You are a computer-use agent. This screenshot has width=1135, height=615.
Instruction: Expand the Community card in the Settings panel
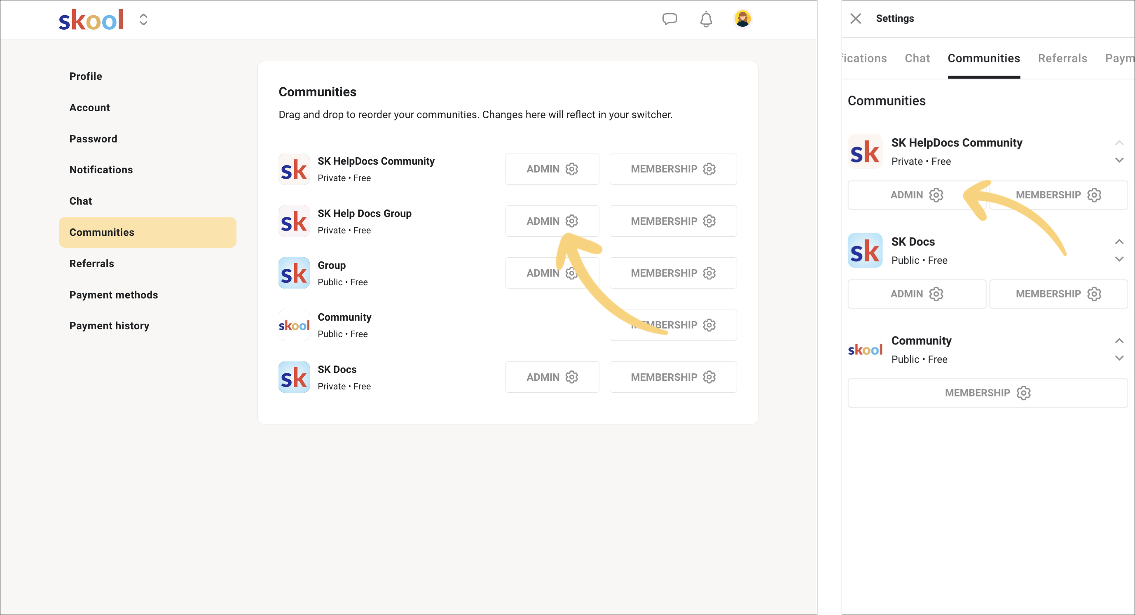click(x=1119, y=358)
